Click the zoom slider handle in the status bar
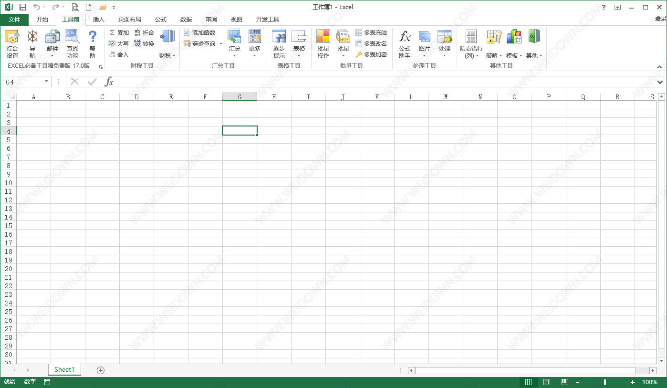Image resolution: width=667 pixels, height=388 pixels. click(x=605, y=382)
